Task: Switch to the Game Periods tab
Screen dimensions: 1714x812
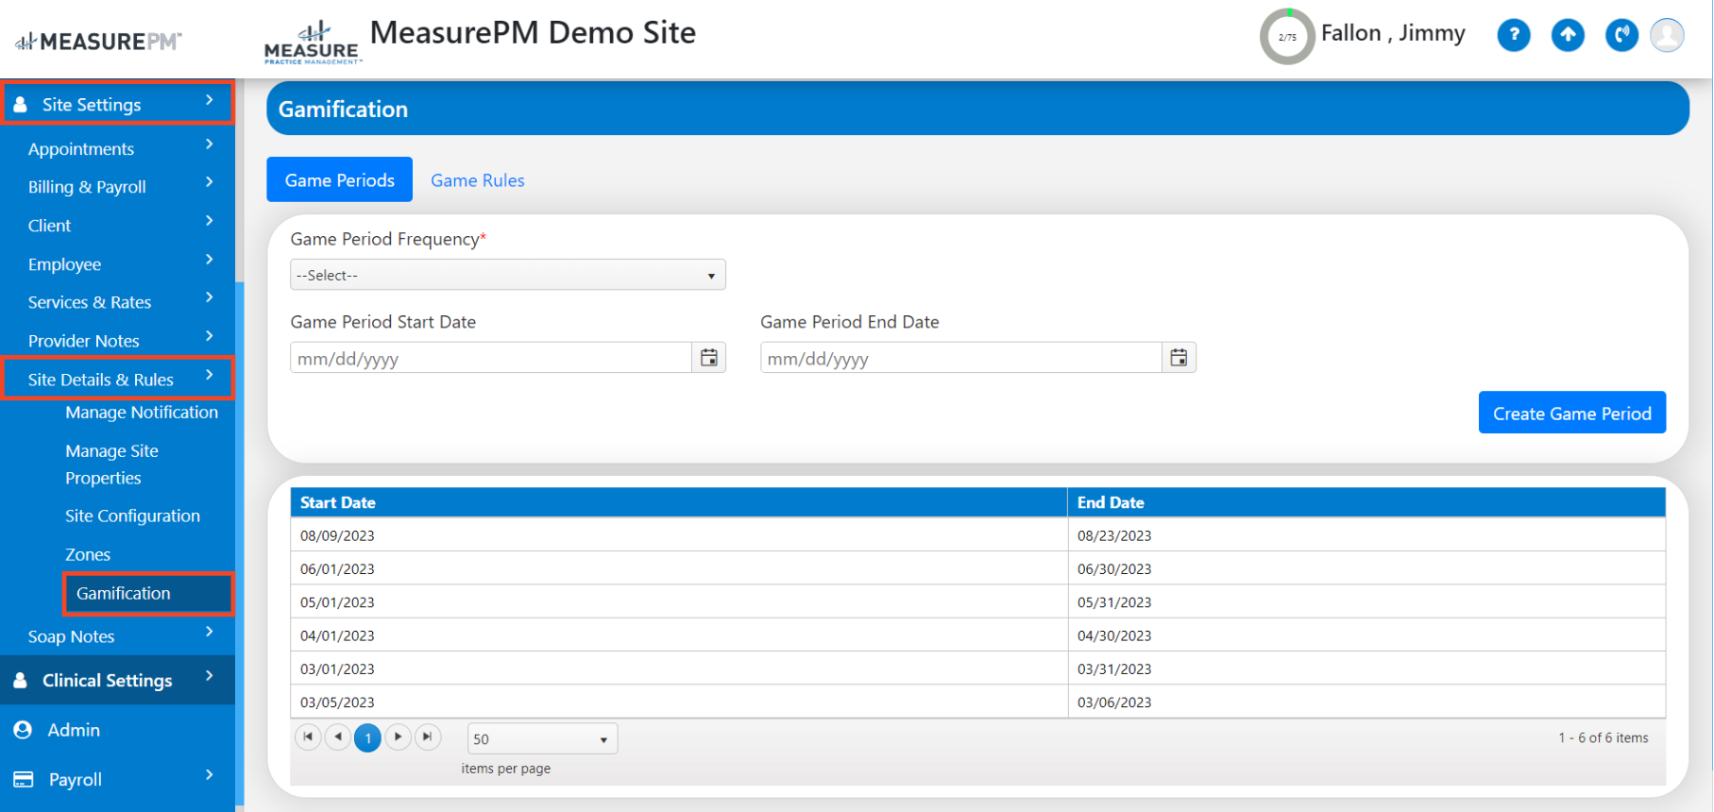Action: 340,179
